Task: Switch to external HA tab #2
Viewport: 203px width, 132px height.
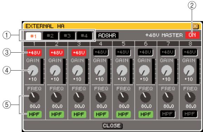Action: 50,35
